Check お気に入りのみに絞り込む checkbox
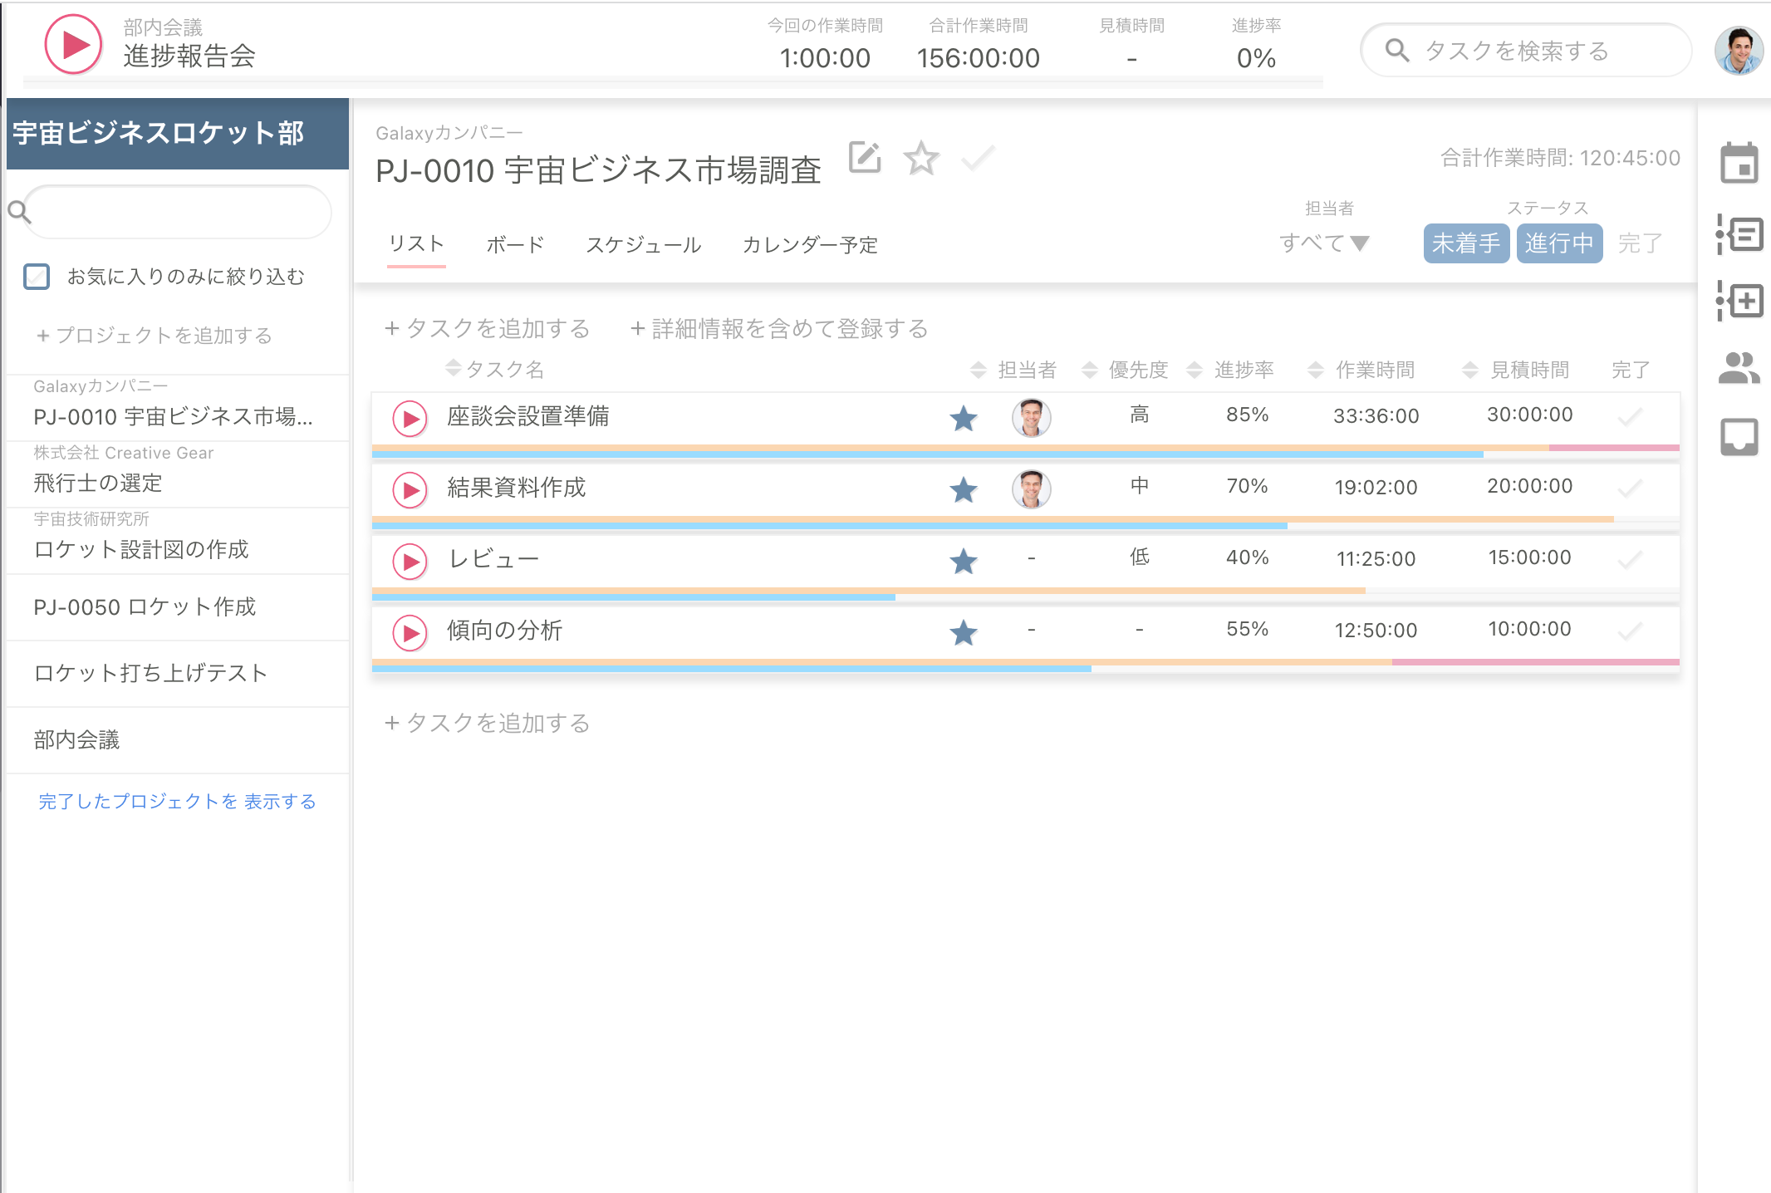This screenshot has width=1771, height=1193. (37, 277)
